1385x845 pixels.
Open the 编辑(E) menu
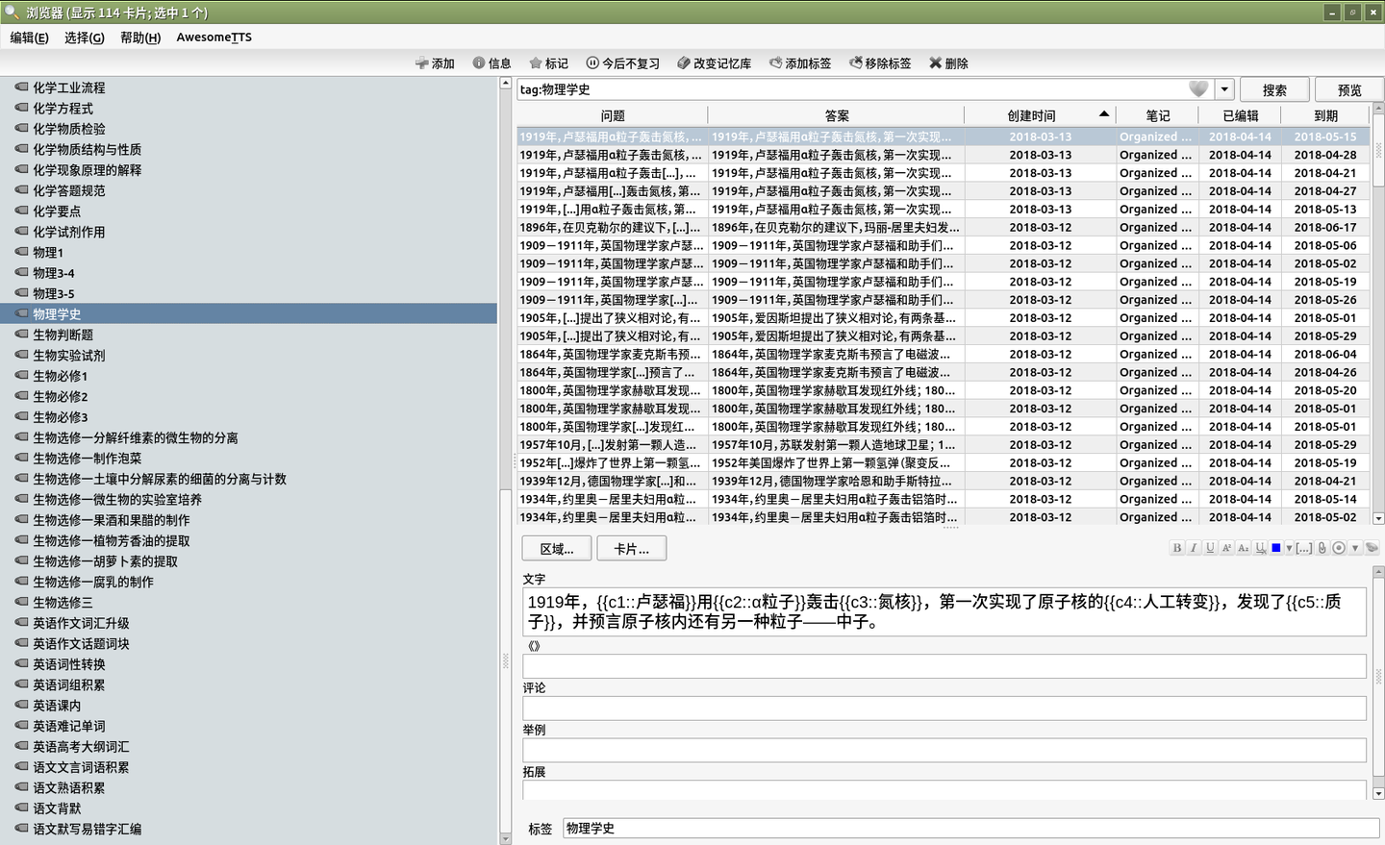pos(29,37)
